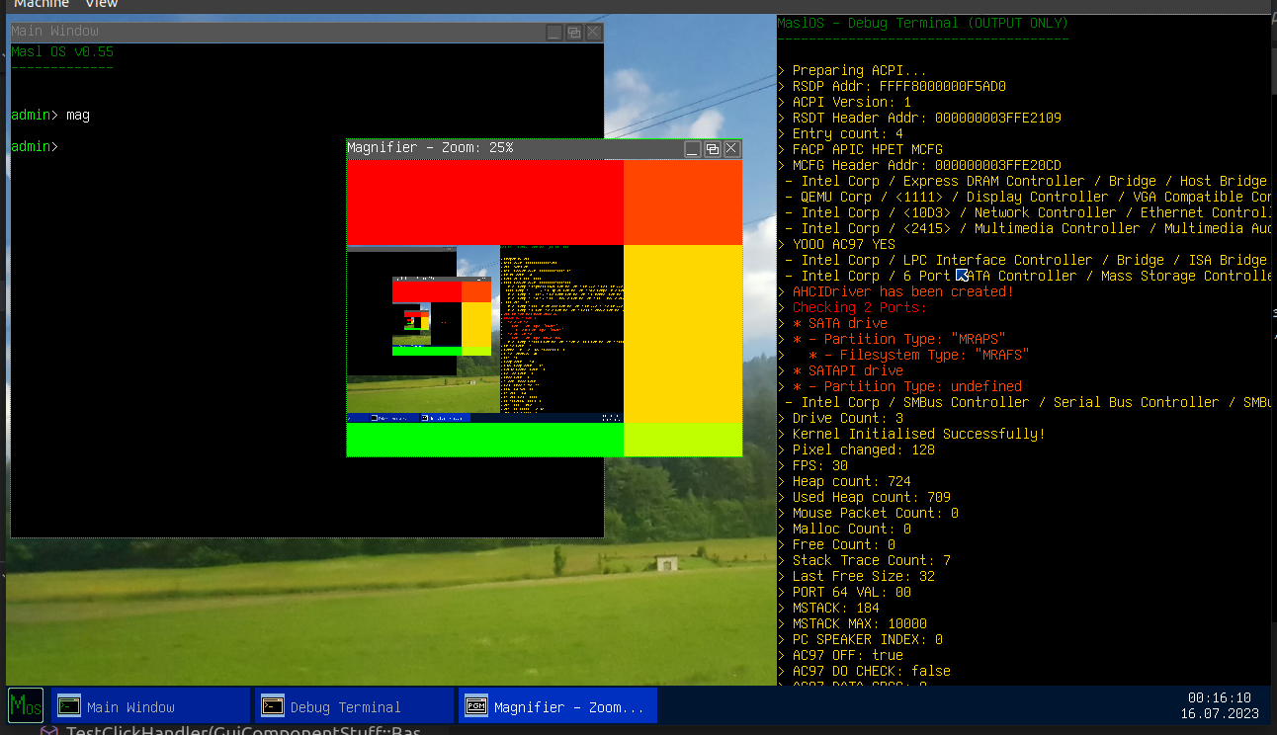Click the 'SMBus Controller' device line
The image size is (1277, 735).
click(x=1028, y=402)
